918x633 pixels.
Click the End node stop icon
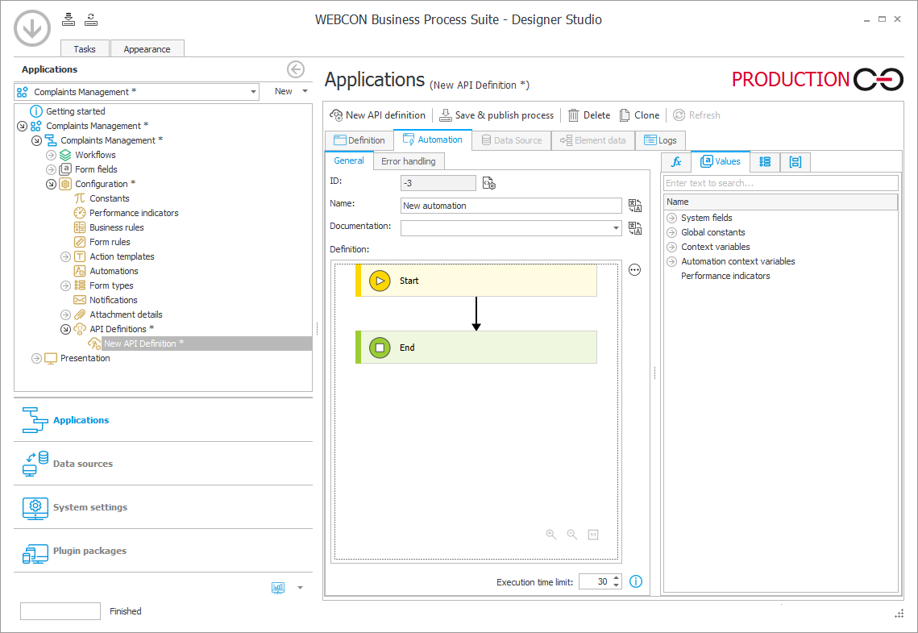[380, 348]
